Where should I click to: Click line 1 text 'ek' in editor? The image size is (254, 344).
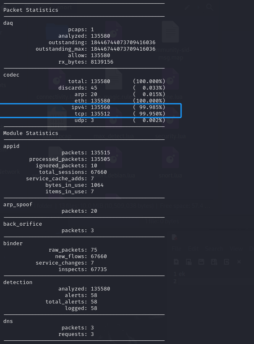click(x=182, y=274)
